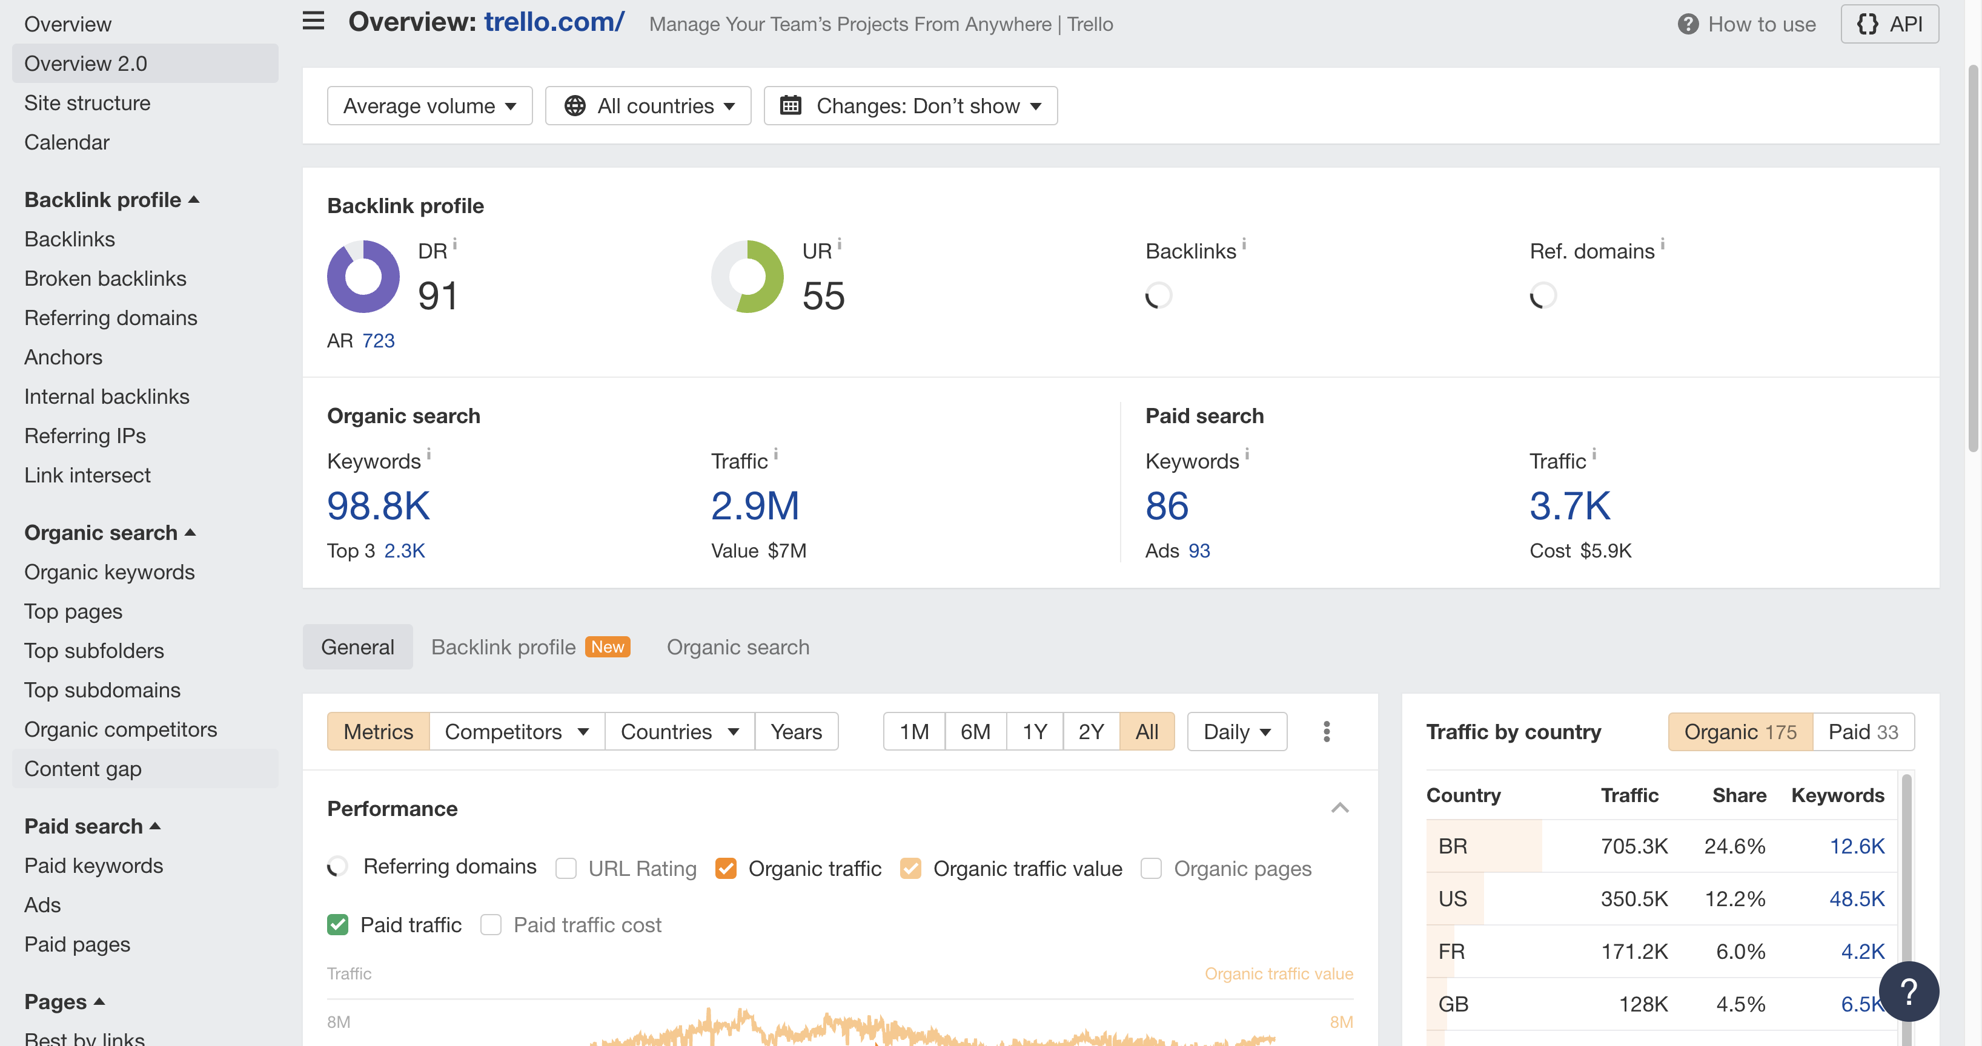Click the purple DR donut chart
The width and height of the screenshot is (1982, 1046).
click(363, 276)
